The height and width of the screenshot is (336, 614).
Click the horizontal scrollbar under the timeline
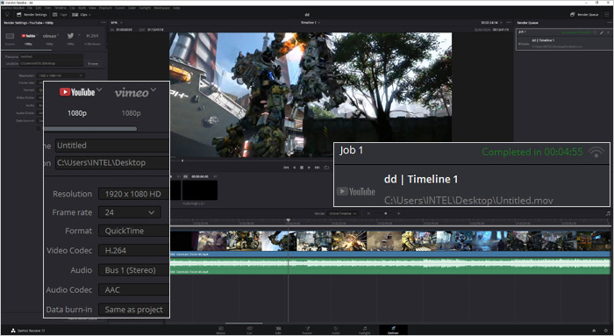(x=244, y=324)
